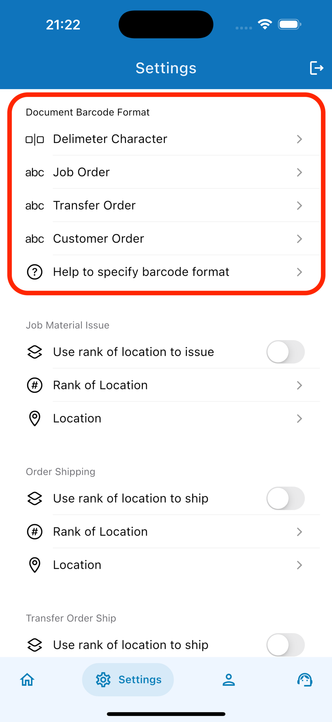Expand the Customer Order chevron
332x722 pixels.
pyautogui.click(x=299, y=239)
